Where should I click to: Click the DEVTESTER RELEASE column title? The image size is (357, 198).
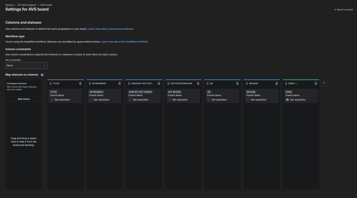182,83
